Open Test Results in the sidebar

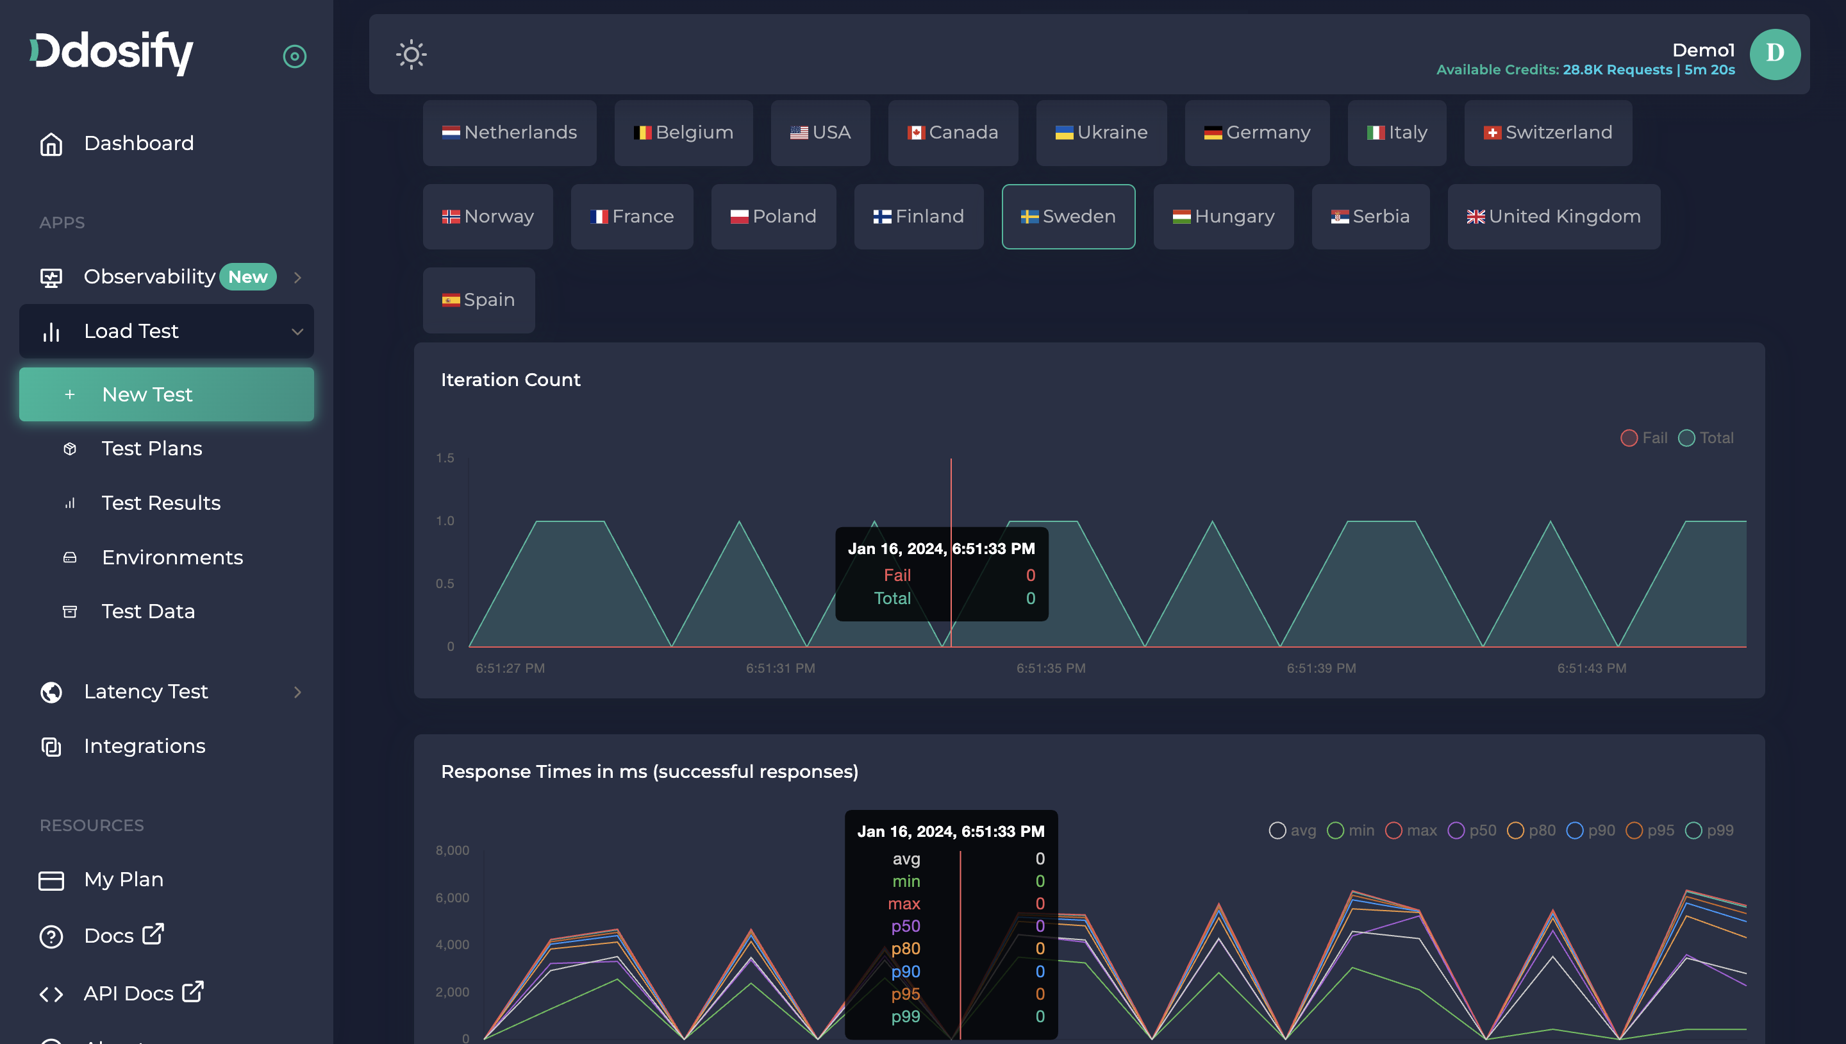(x=160, y=503)
